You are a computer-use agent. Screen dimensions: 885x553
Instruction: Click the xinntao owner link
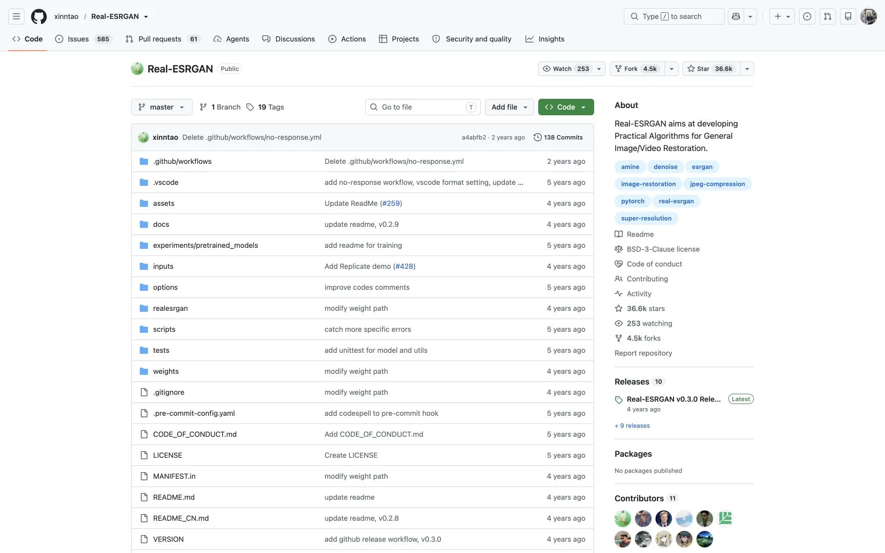tap(67, 16)
